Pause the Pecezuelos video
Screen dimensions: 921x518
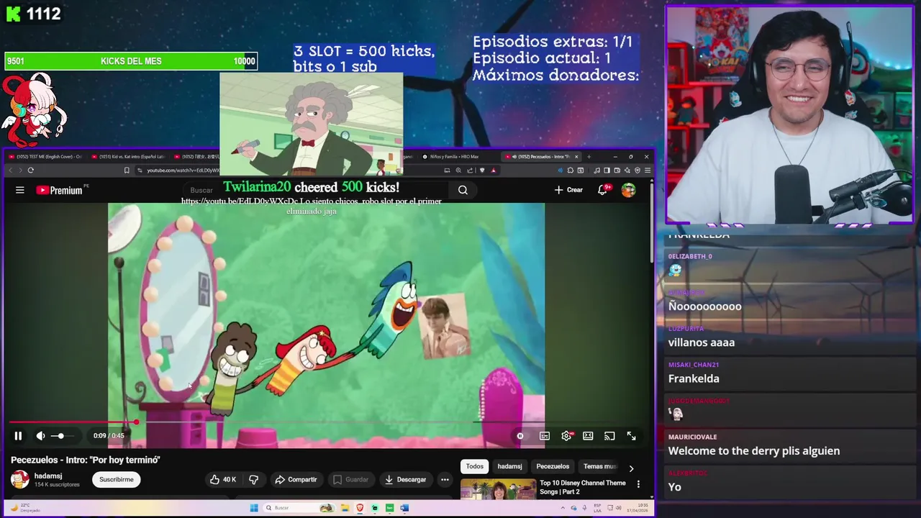[18, 435]
